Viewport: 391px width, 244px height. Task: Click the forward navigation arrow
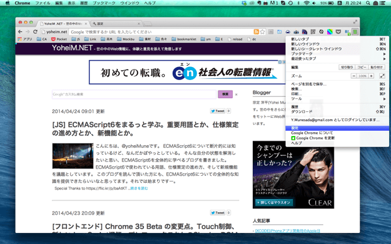27,32
